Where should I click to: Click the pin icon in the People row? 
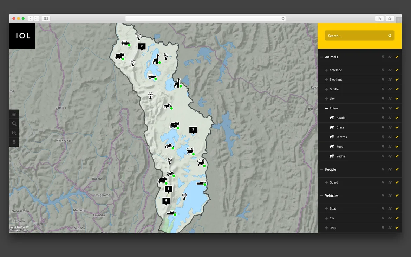click(x=383, y=169)
